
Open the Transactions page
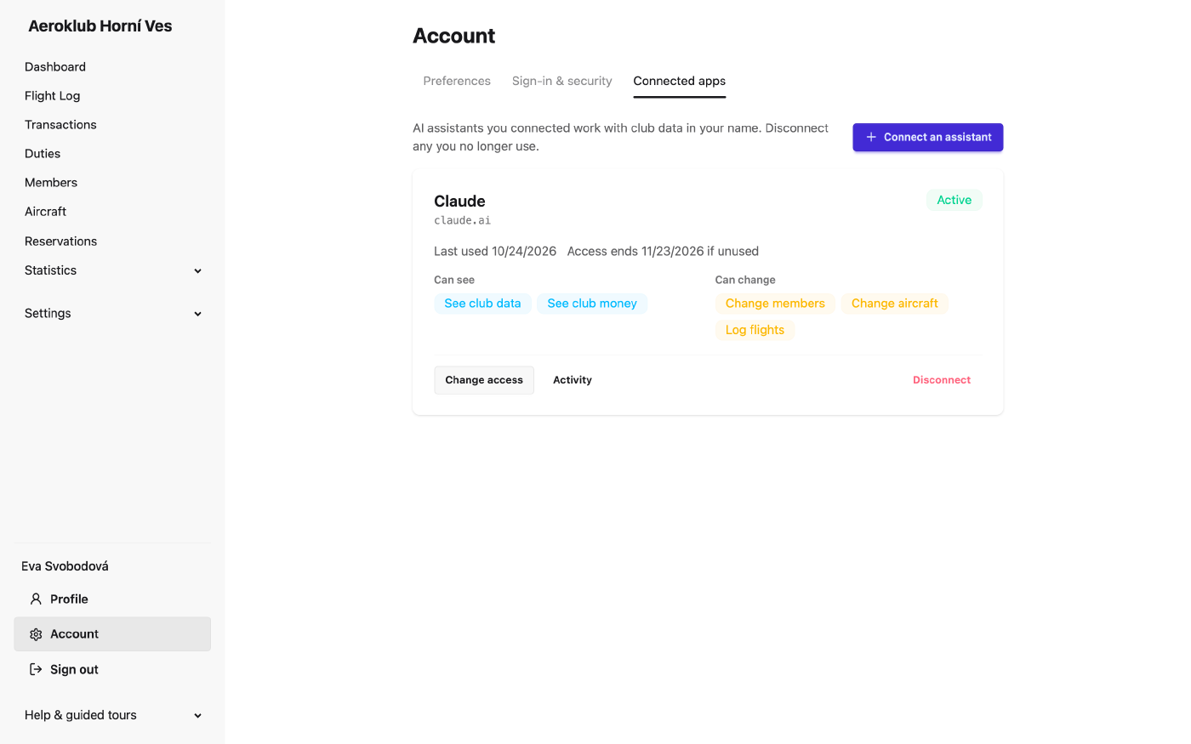[x=60, y=125]
